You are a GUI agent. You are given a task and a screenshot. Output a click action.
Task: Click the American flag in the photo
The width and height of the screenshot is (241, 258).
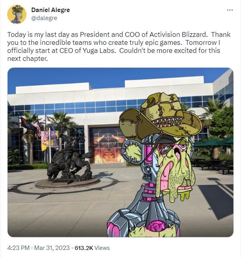pyautogui.click(x=39, y=127)
